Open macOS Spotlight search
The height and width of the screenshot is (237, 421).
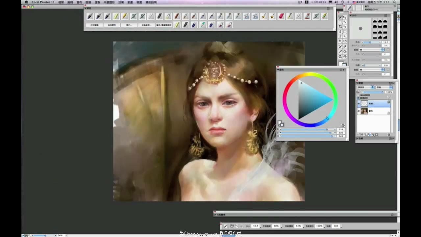click(x=394, y=2)
